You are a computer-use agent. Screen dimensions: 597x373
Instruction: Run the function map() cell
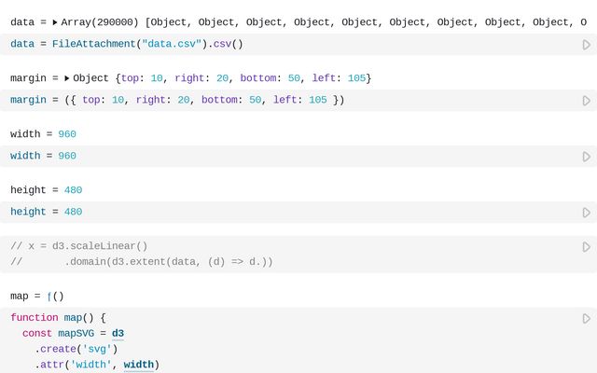pyautogui.click(x=586, y=318)
